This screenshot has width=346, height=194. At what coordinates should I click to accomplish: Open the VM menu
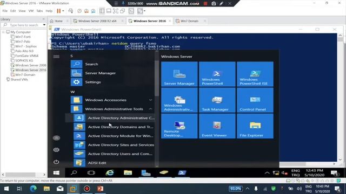click(31, 11)
